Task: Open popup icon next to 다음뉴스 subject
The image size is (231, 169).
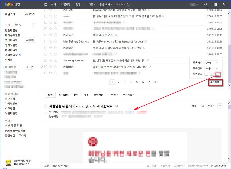Action: point(163,16)
